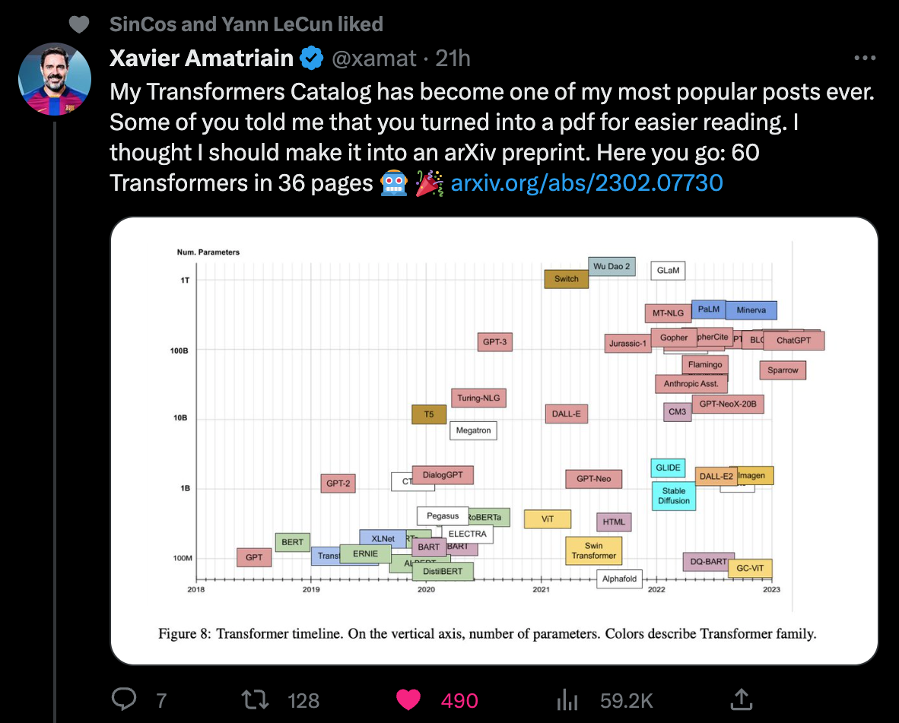Viewport: 899px width, 723px height.
Task: Click the share upload arrow icon
Action: [742, 699]
